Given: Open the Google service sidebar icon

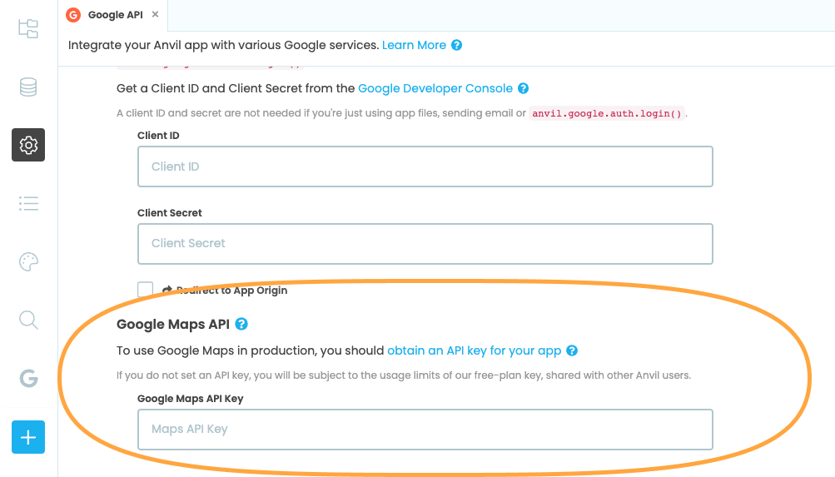Looking at the screenshot, I should (x=28, y=379).
